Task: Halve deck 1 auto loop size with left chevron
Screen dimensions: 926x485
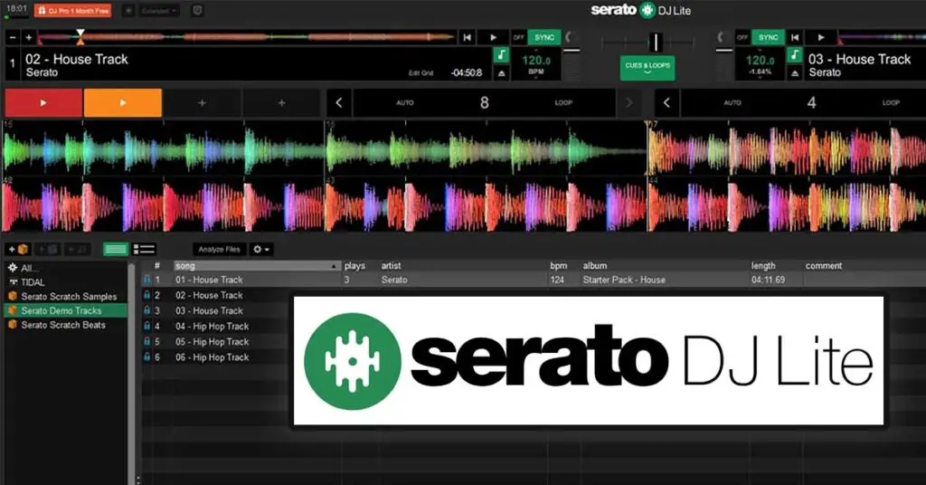Action: coord(339,103)
